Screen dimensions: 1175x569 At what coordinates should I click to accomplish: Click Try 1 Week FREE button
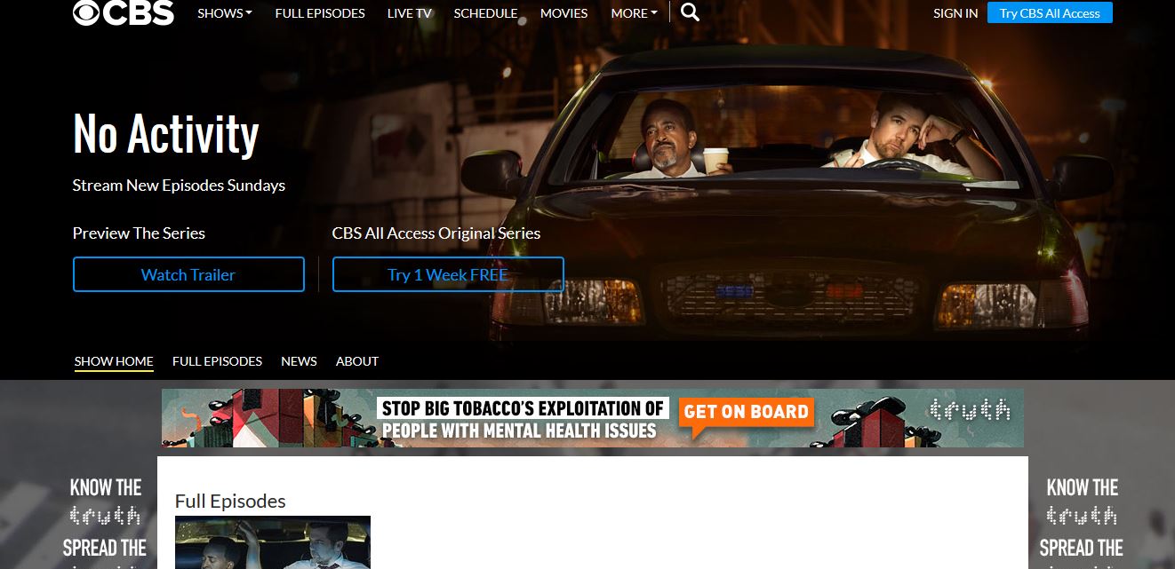[x=448, y=274]
